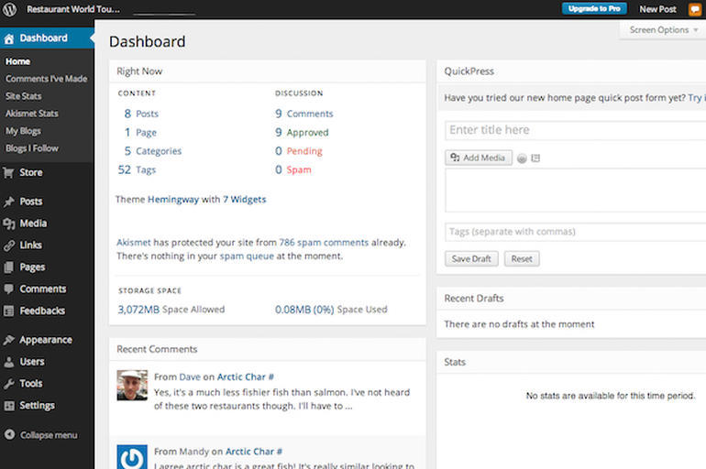The height and width of the screenshot is (469, 706).
Task: Click the Feedbacks form icon
Action: (x=8, y=311)
